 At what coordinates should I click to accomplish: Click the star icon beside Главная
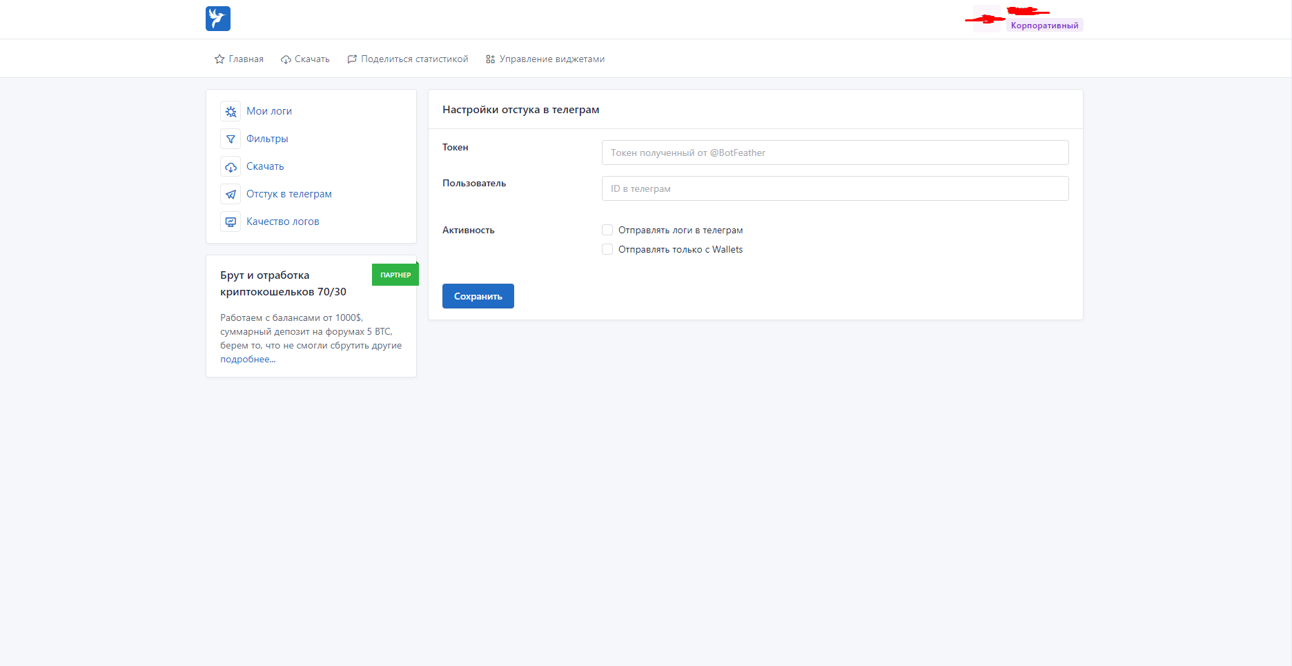point(219,59)
